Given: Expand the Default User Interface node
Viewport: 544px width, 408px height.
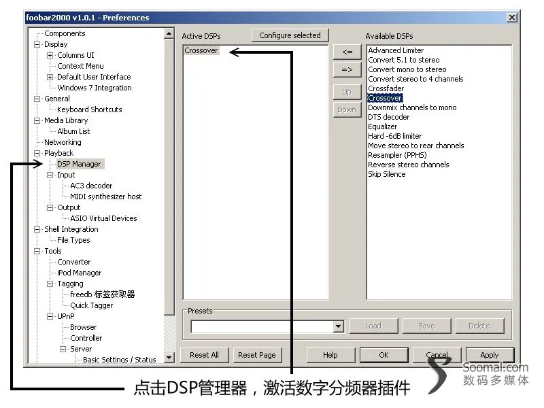Looking at the screenshot, I should coord(50,77).
